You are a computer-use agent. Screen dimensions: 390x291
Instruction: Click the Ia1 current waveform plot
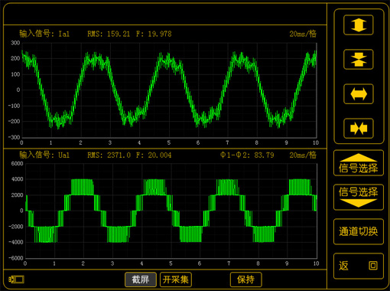169,90
